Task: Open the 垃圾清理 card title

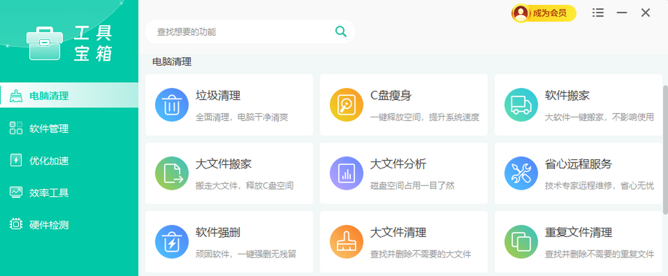Action: click(x=218, y=96)
